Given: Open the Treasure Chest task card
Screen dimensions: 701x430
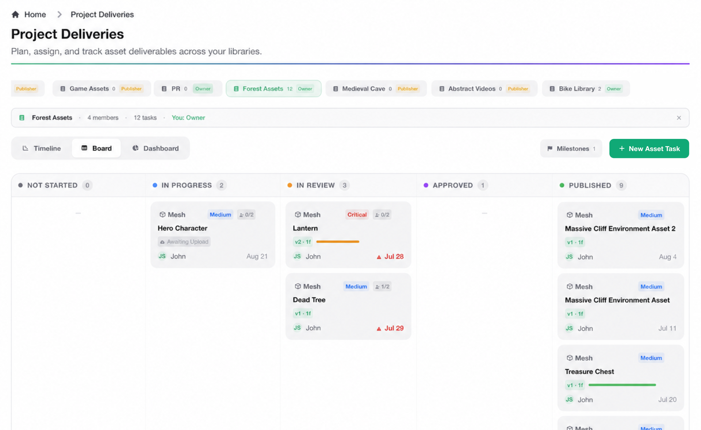Looking at the screenshot, I should click(621, 378).
